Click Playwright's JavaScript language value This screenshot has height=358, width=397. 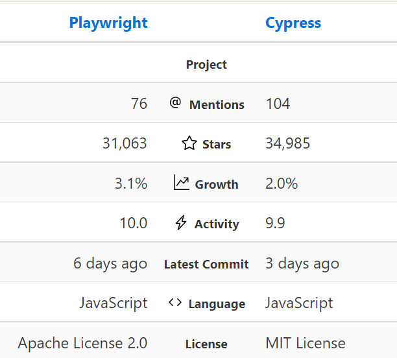pyautogui.click(x=114, y=304)
